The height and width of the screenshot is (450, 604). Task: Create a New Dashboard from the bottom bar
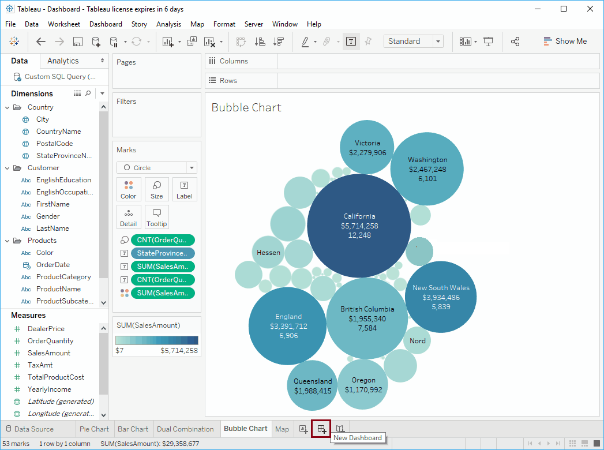click(x=321, y=429)
